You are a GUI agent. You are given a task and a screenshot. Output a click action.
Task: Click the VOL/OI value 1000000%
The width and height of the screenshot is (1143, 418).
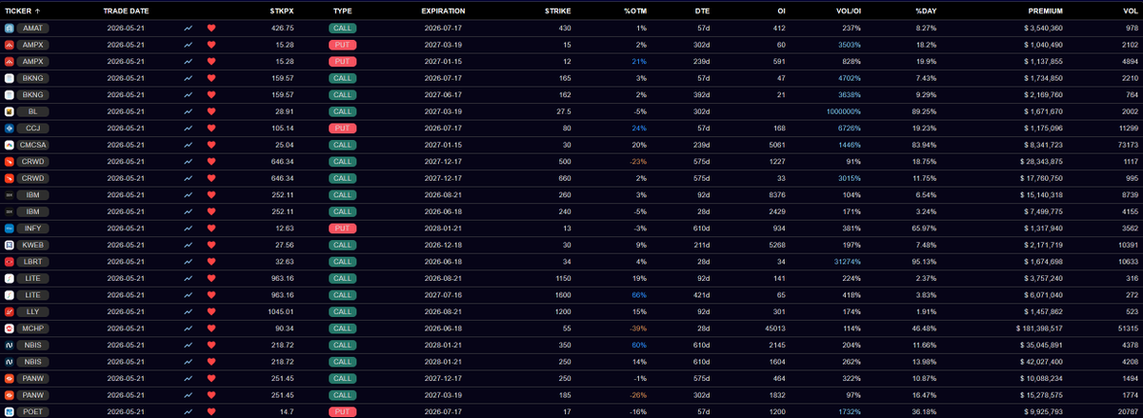(x=842, y=111)
